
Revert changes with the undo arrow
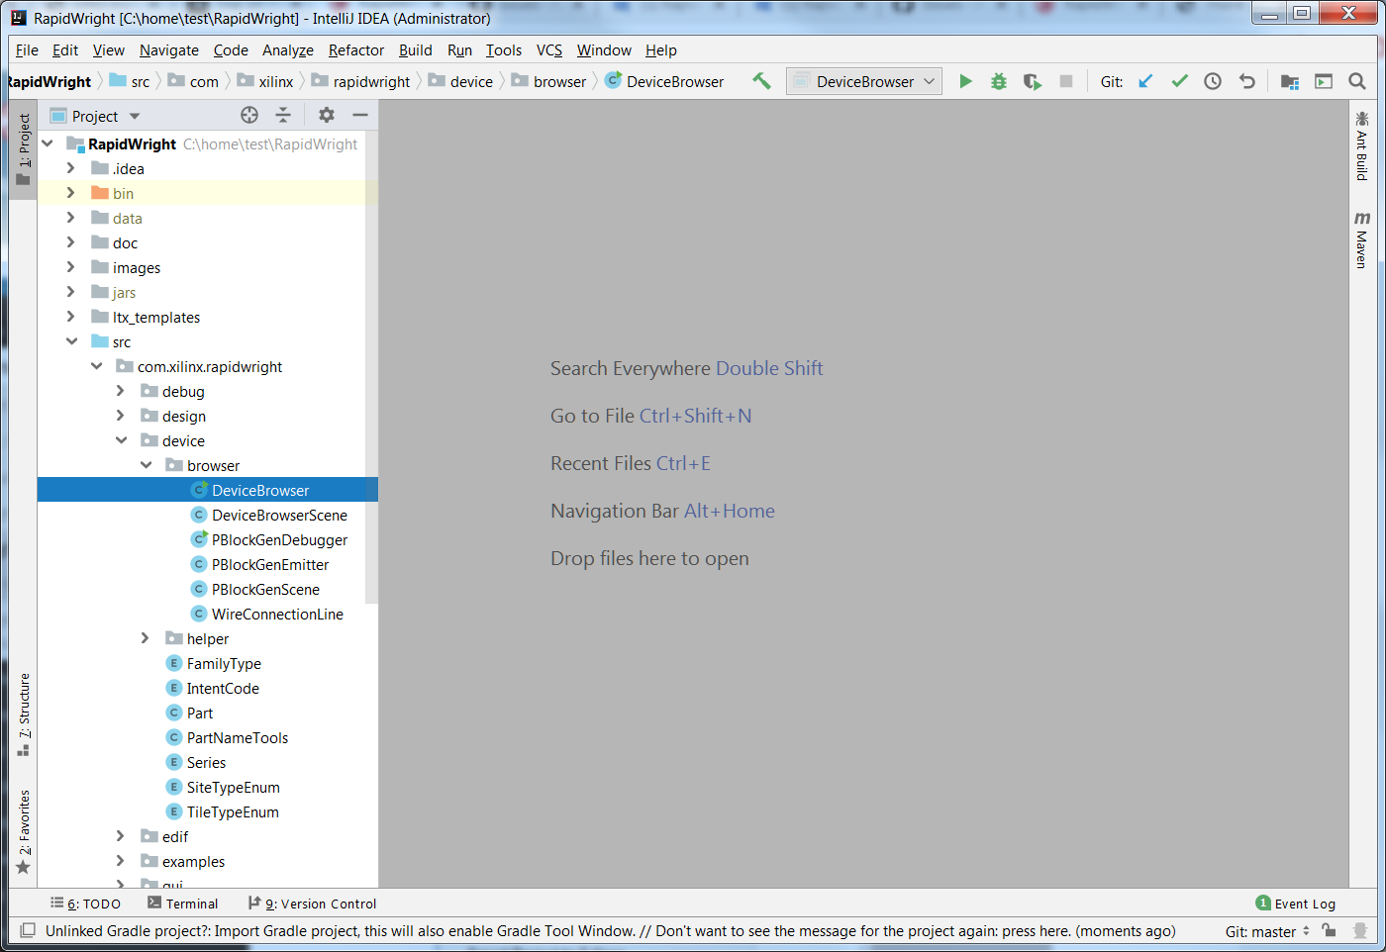click(1247, 81)
